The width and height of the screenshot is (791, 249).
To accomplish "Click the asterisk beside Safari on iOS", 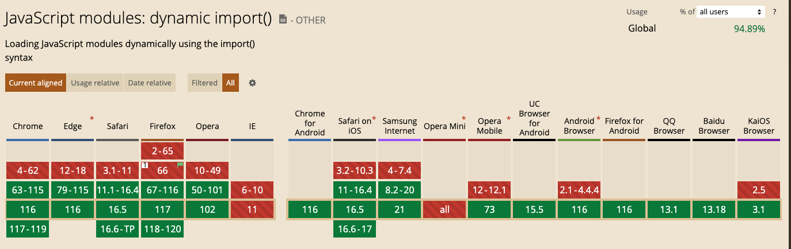I will (x=374, y=119).
